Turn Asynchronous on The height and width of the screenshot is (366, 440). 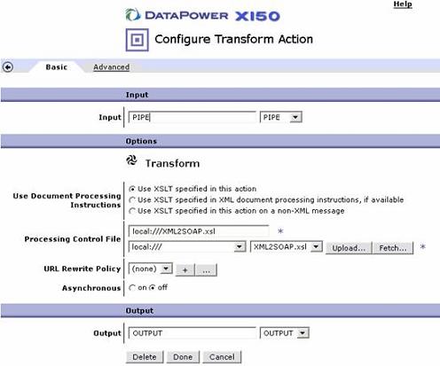[x=132, y=287]
